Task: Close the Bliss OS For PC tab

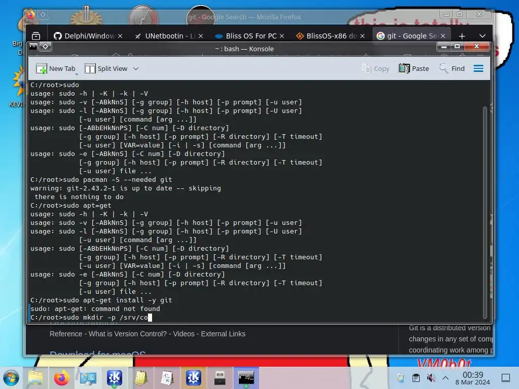Action: (282, 36)
